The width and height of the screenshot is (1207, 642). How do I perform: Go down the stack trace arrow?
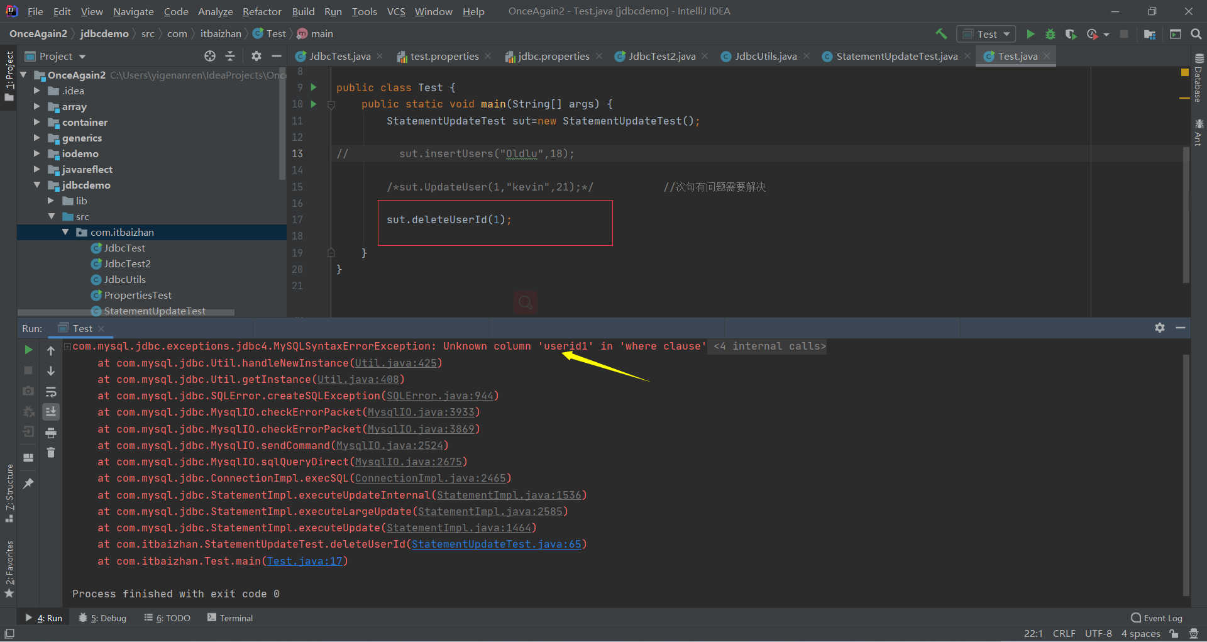tap(51, 371)
